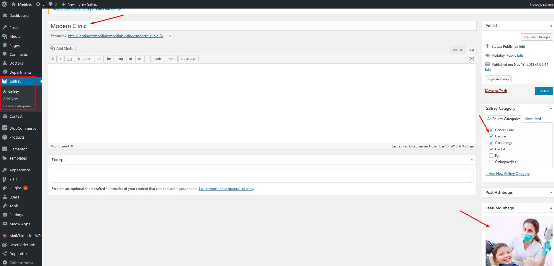This screenshot has width=554, height=266.
Task: Open the Add New gallrey submenu item
Action: pyautogui.click(x=11, y=99)
